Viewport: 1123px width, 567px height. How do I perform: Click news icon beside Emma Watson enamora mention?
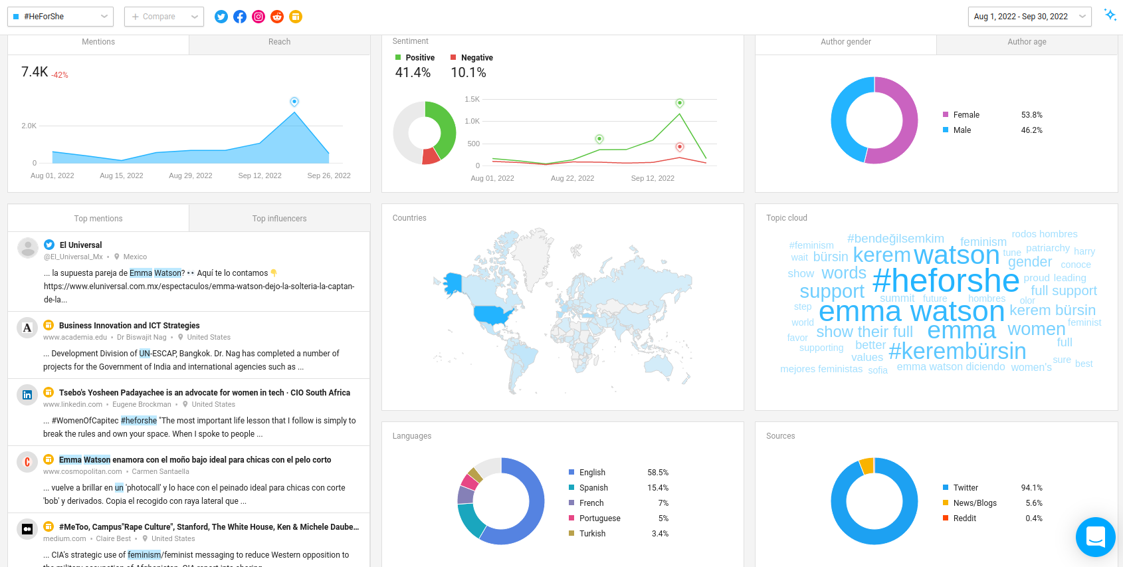49,459
